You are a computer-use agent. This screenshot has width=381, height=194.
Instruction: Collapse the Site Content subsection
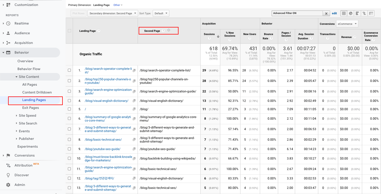coord(16,77)
